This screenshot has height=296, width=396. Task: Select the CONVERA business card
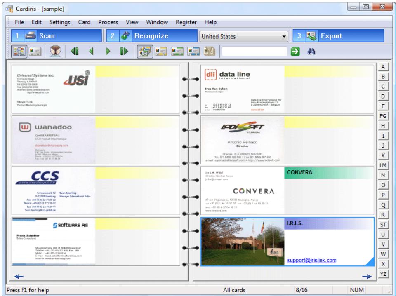[x=287, y=191]
